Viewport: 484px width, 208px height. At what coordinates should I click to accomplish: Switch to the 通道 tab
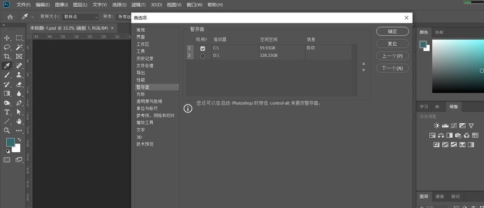click(440, 197)
